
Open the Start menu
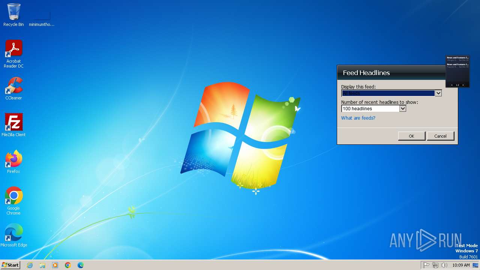click(10, 265)
